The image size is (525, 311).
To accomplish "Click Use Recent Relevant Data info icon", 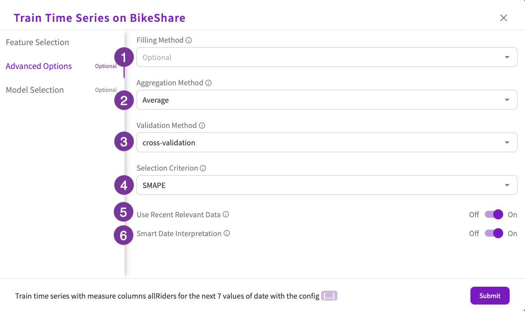I will click(x=226, y=214).
